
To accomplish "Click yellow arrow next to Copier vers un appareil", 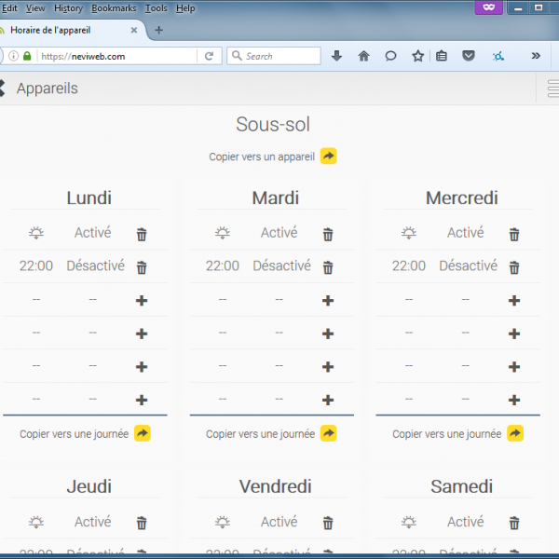I will [x=328, y=157].
